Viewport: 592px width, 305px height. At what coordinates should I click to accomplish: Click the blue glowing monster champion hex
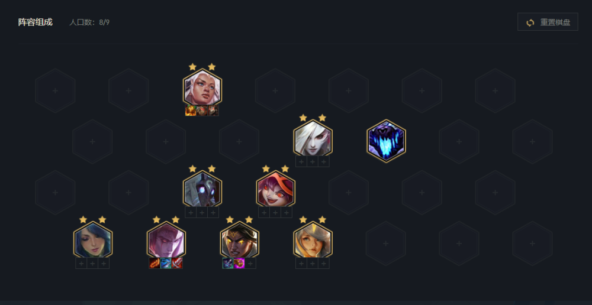(386, 141)
